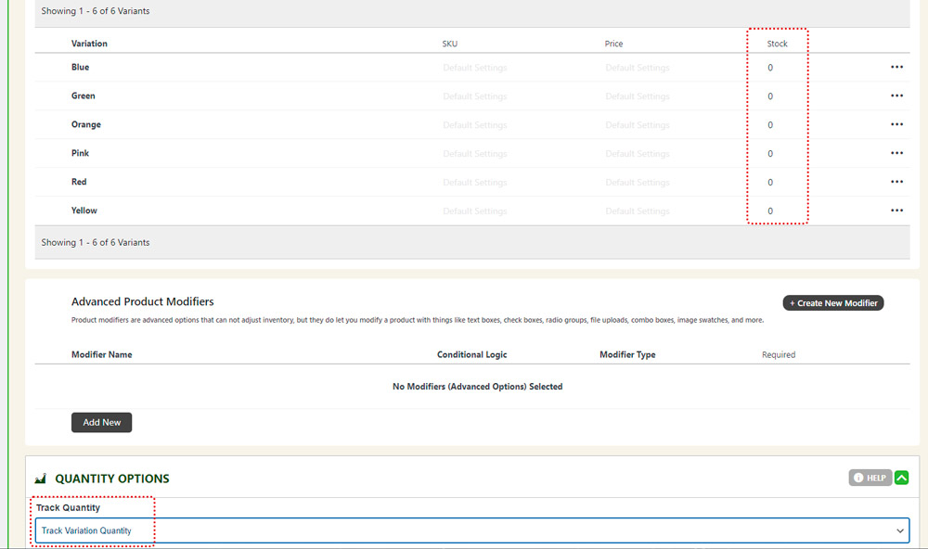Open the three-dot menu for Red variation
Viewport: 928px width, 549px height.
896,183
